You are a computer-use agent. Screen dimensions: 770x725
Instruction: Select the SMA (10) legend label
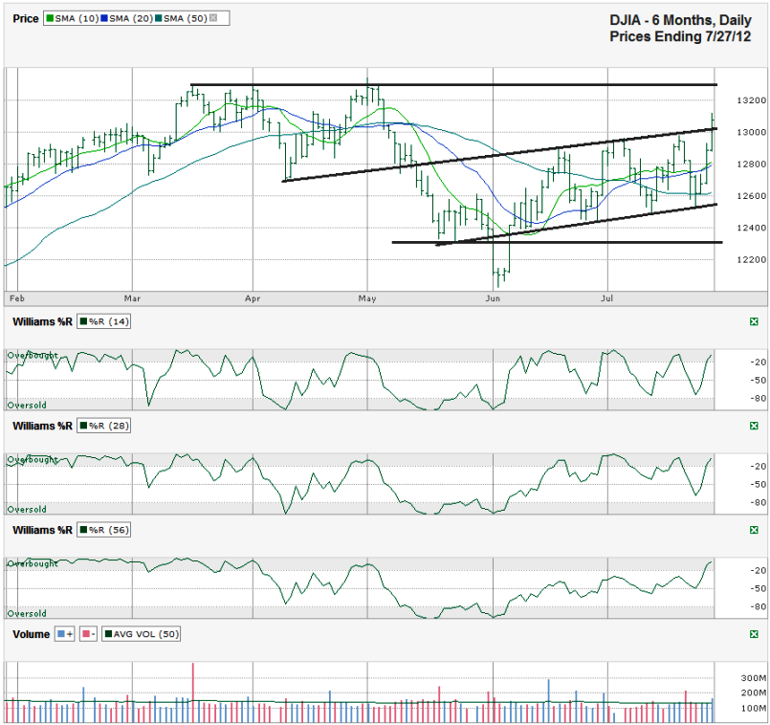tap(77, 19)
